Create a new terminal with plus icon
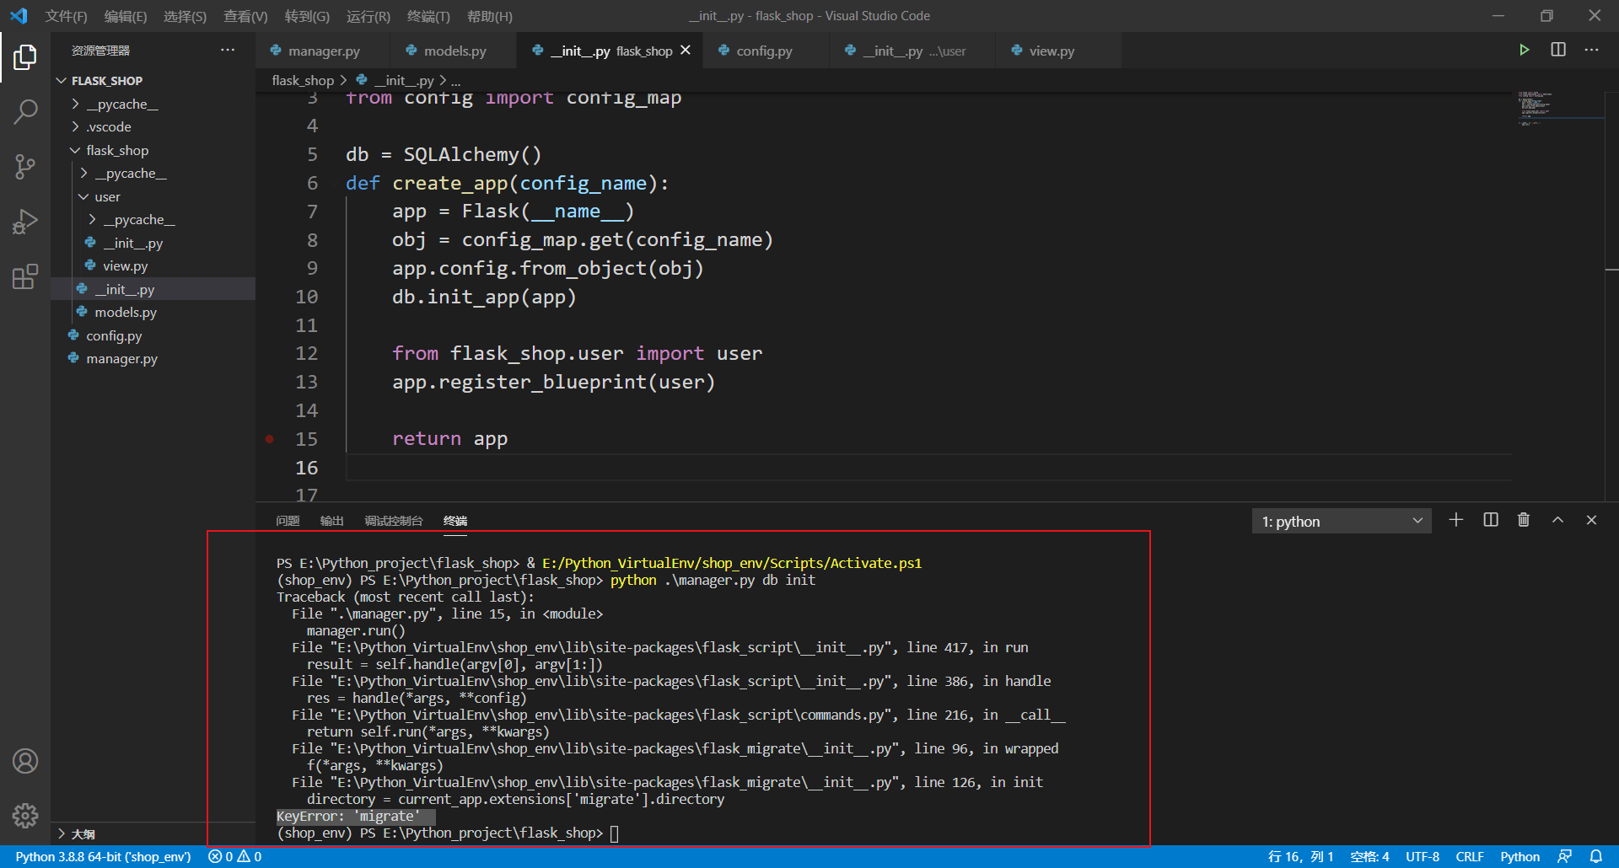1619x868 pixels. click(1456, 520)
